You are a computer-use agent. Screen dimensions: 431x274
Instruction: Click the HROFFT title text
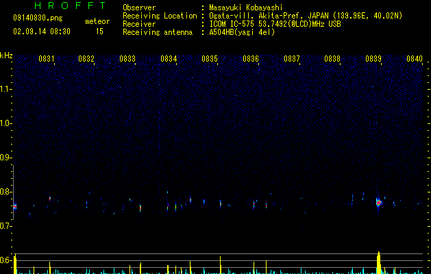[71, 5]
